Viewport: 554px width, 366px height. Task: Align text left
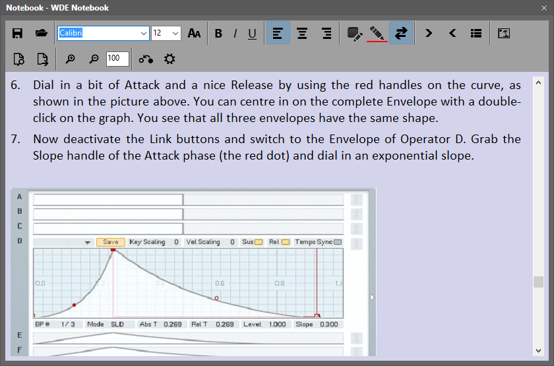[x=278, y=33]
